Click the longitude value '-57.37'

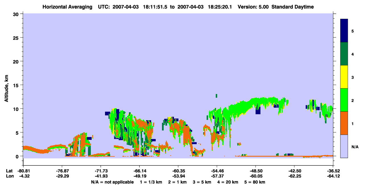[x=217, y=176]
